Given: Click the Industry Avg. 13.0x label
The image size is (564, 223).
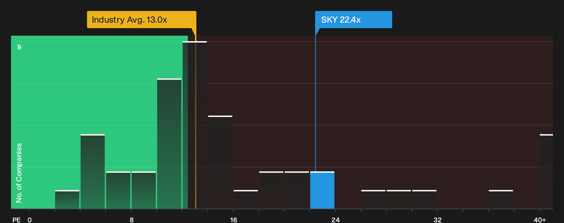Looking at the screenshot, I should point(141,20).
